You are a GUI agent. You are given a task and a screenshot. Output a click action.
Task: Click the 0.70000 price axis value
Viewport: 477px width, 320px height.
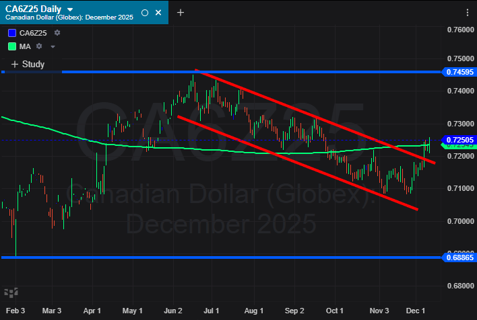(461, 221)
